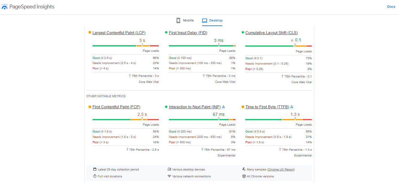
Task: Click the TTFB distribution bar
Action: [x=279, y=120]
